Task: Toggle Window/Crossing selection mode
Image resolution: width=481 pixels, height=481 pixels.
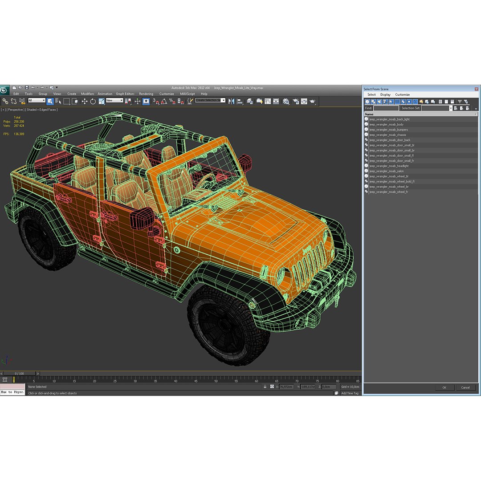Action: coord(74,101)
